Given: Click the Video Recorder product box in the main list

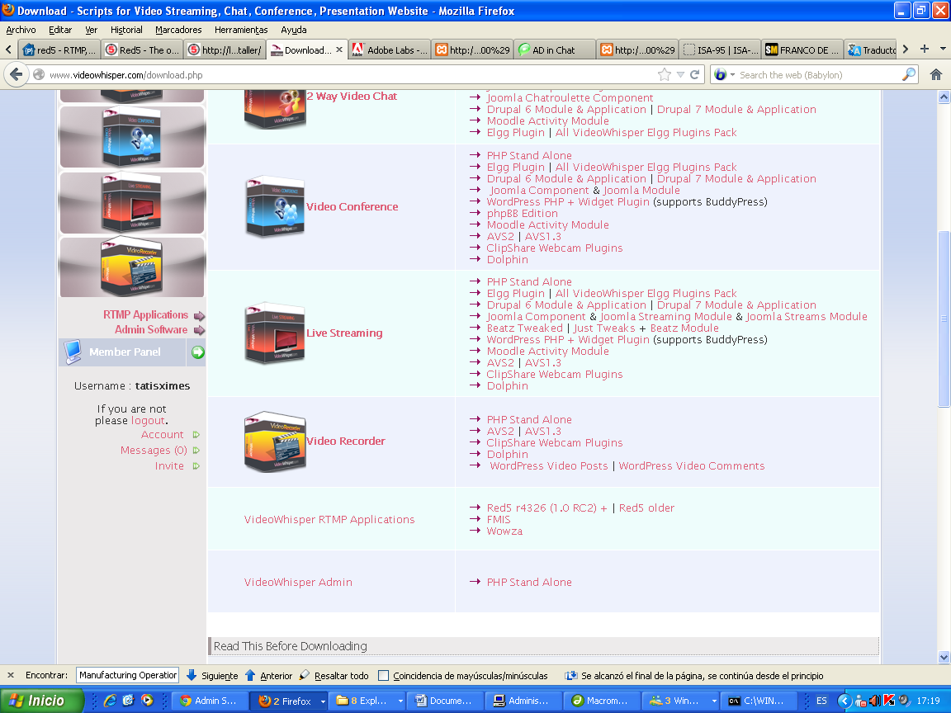Looking at the screenshot, I should click(275, 441).
